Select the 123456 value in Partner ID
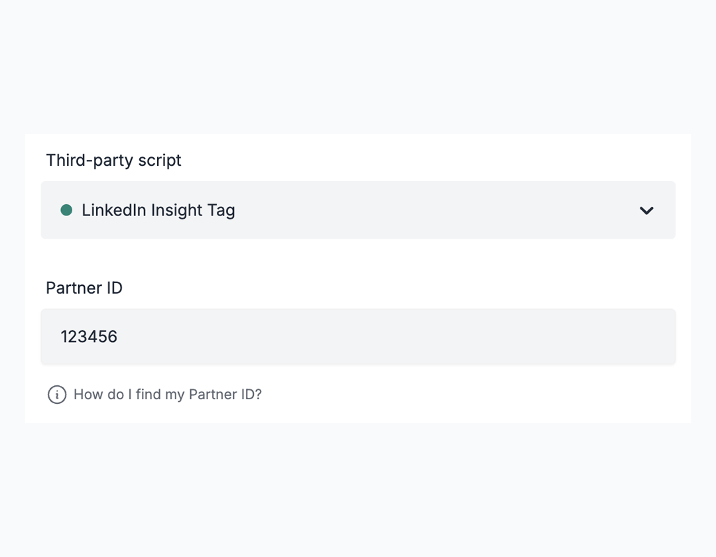 pyautogui.click(x=89, y=336)
